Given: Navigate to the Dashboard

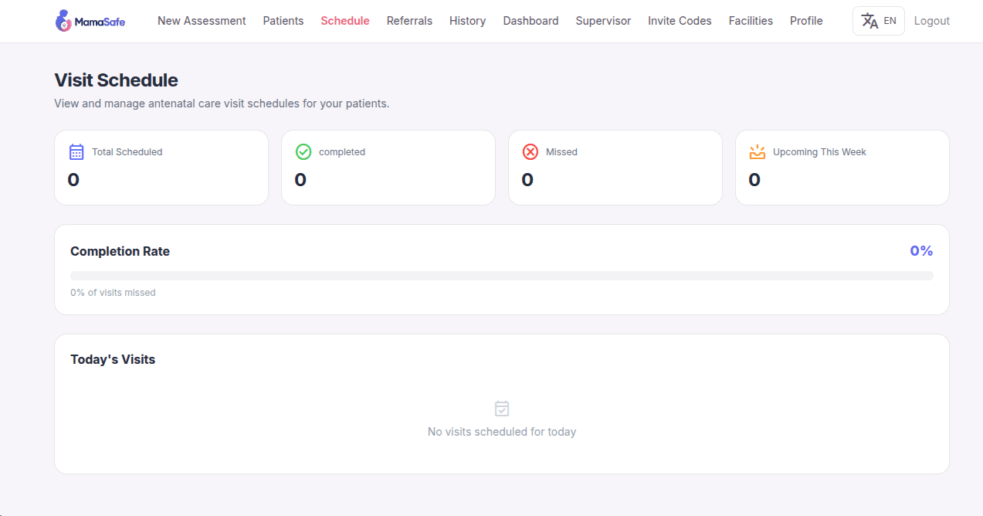Looking at the screenshot, I should click(530, 21).
